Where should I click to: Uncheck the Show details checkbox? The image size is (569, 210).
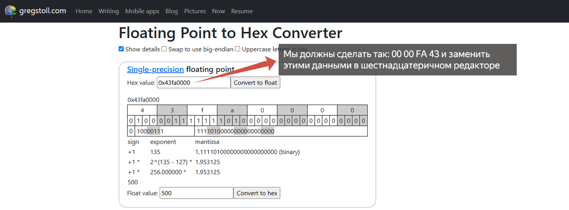(121, 49)
